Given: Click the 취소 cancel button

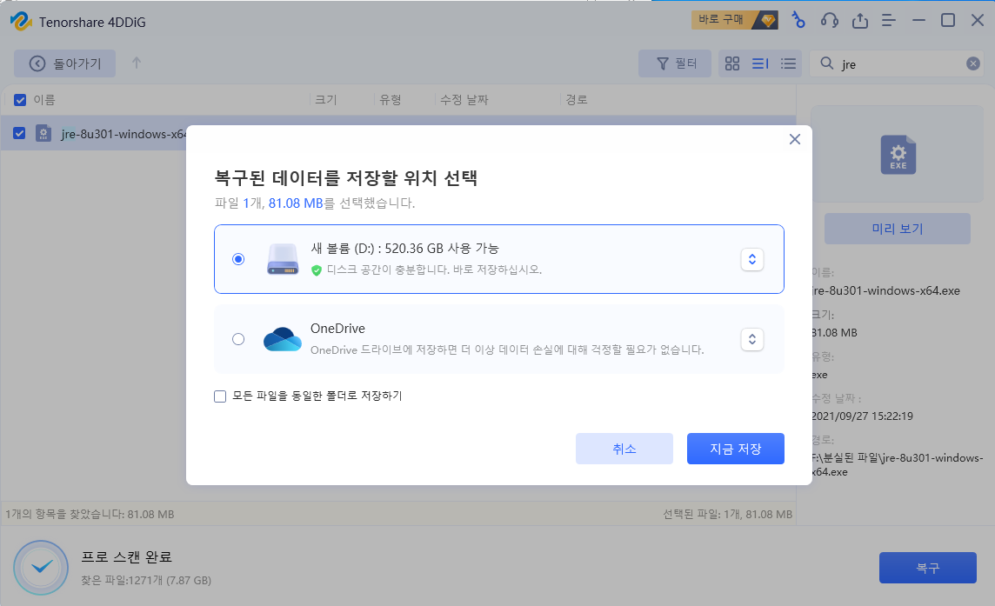Looking at the screenshot, I should 624,449.
